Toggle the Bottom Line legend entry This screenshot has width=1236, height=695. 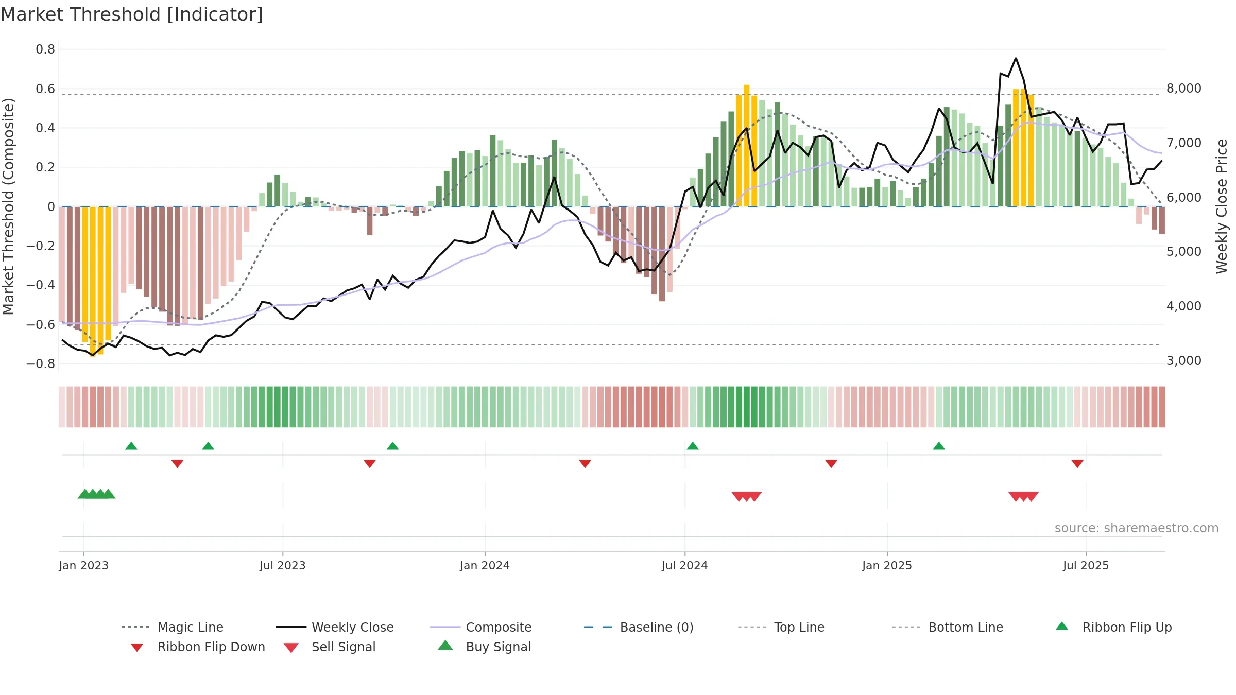pyautogui.click(x=948, y=627)
